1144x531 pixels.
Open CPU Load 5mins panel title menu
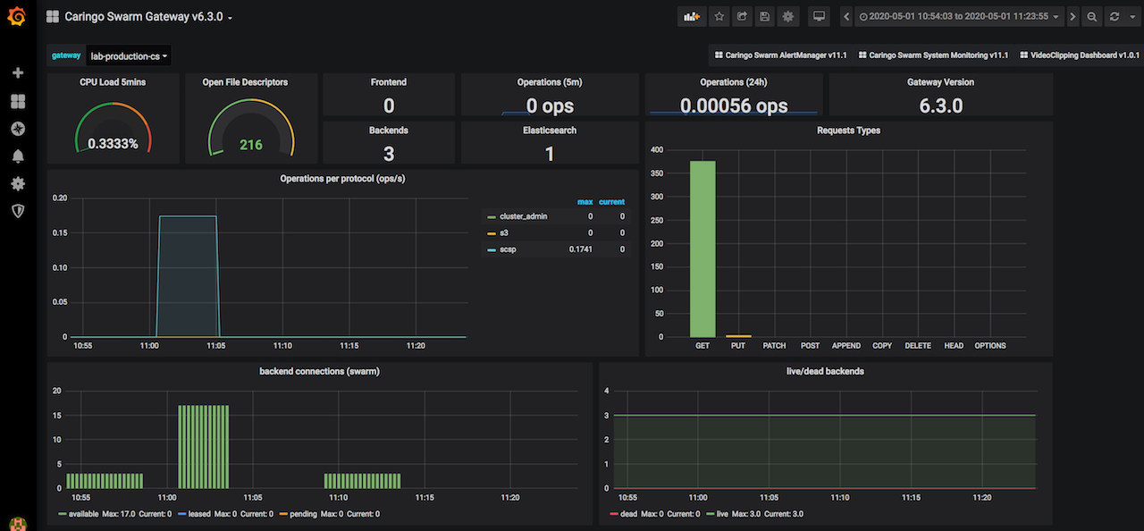pos(114,82)
